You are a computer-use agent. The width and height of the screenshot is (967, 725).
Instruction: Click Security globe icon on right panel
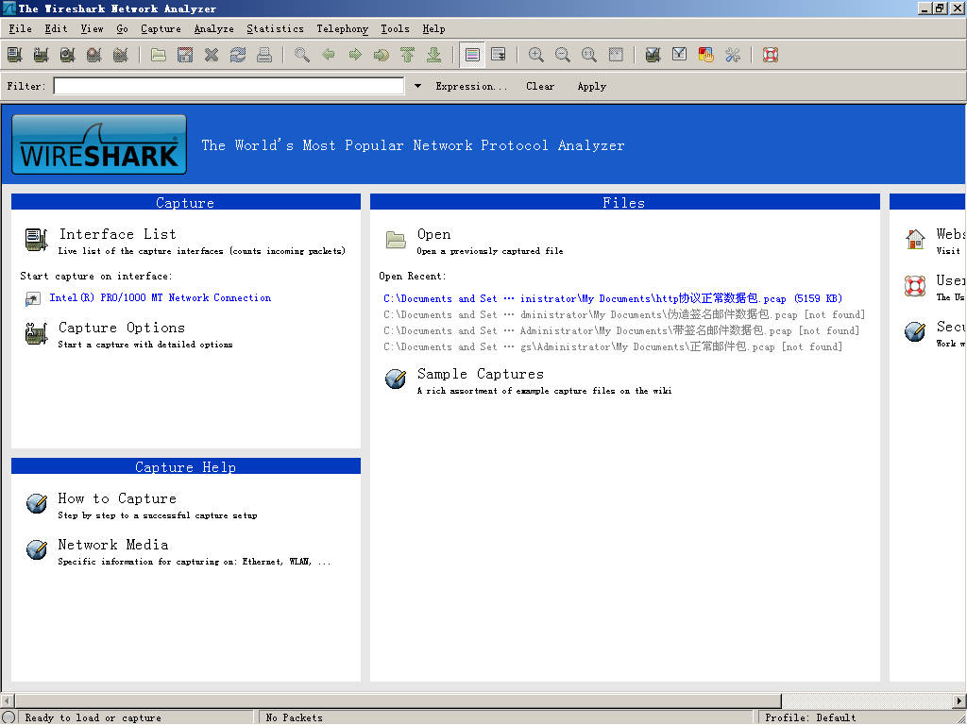[915, 331]
